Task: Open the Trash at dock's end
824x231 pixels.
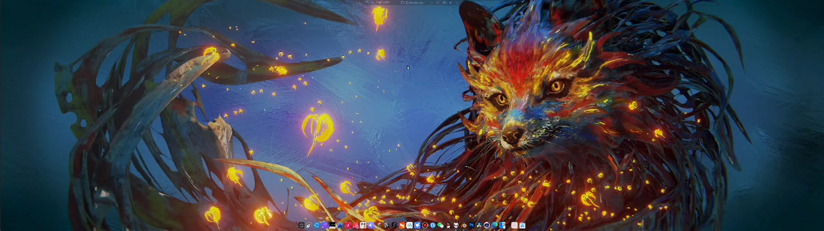Action: (x=522, y=225)
